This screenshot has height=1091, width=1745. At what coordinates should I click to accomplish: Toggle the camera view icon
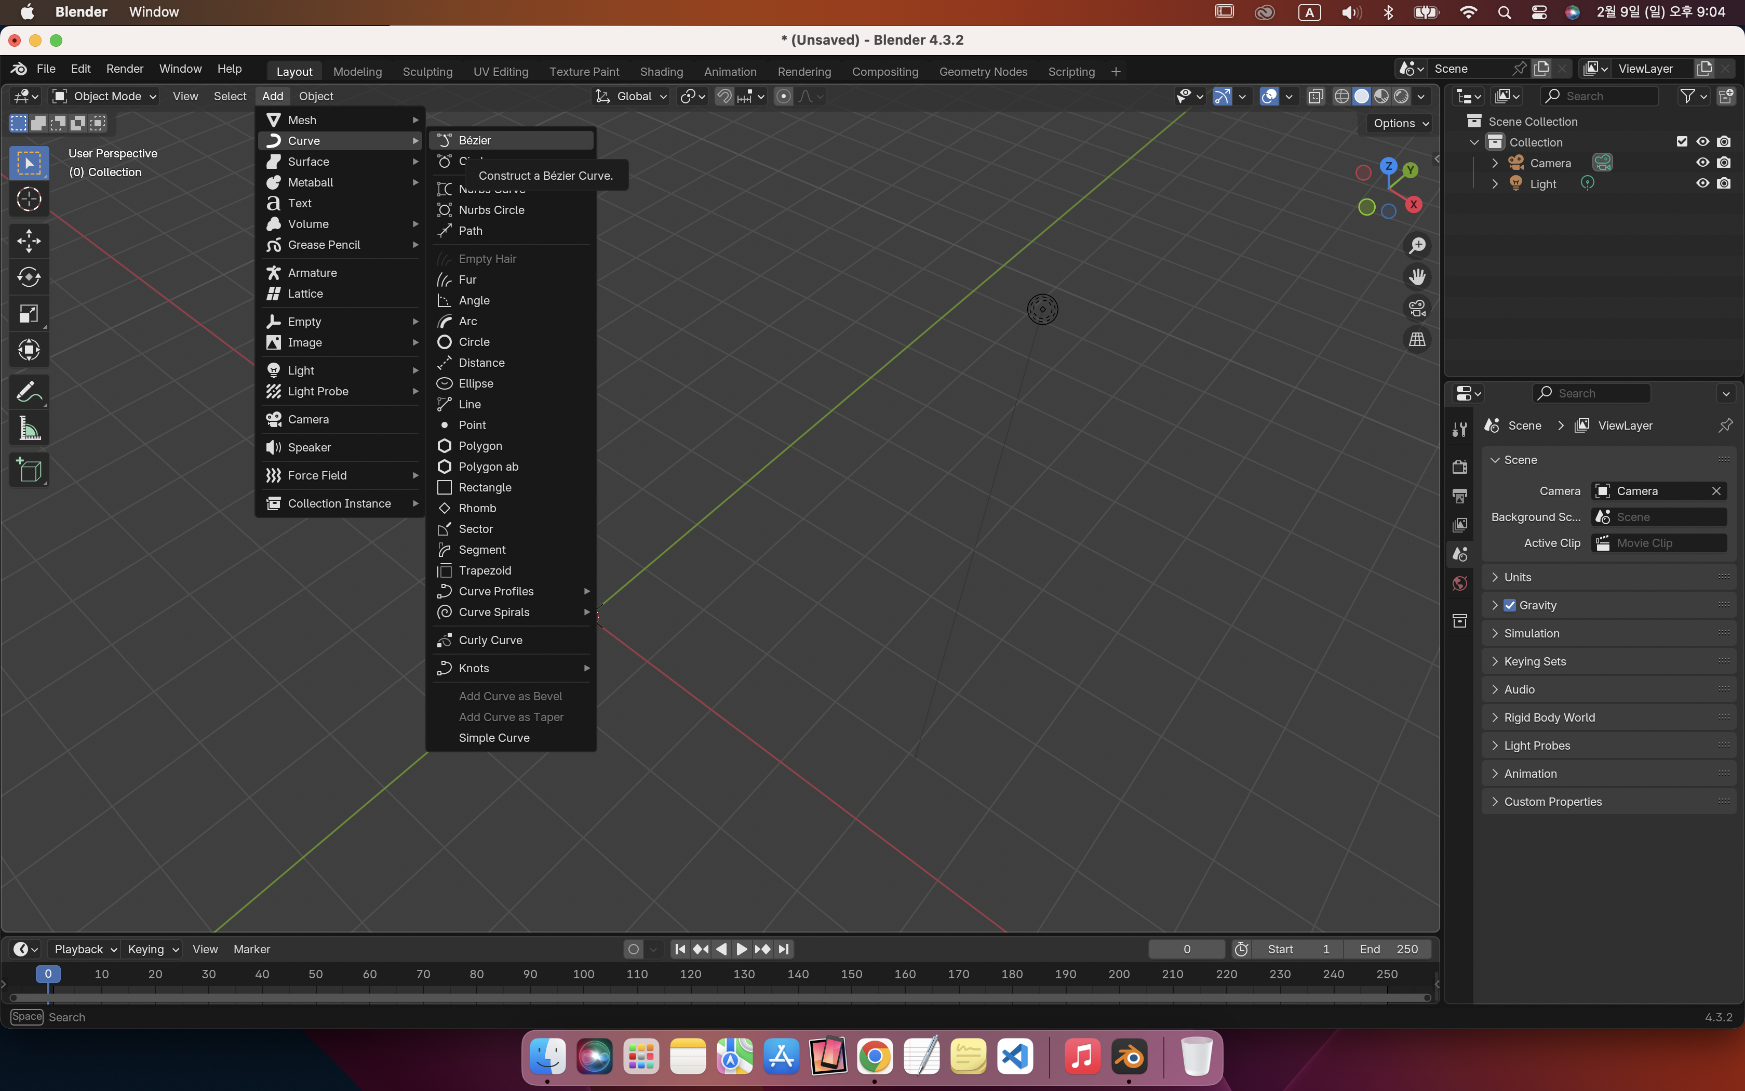tap(1417, 308)
